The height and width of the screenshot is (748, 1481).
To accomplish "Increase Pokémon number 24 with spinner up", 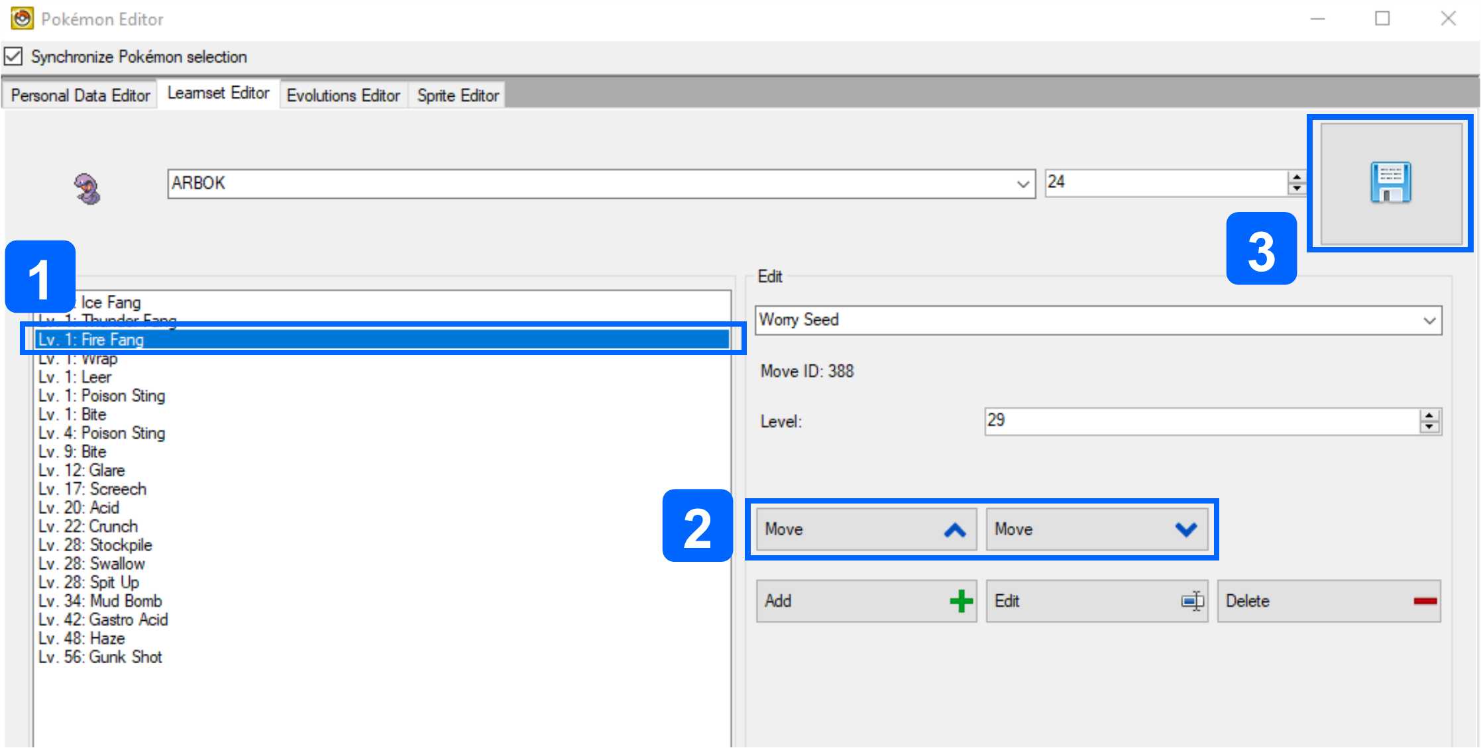I will click(1296, 177).
